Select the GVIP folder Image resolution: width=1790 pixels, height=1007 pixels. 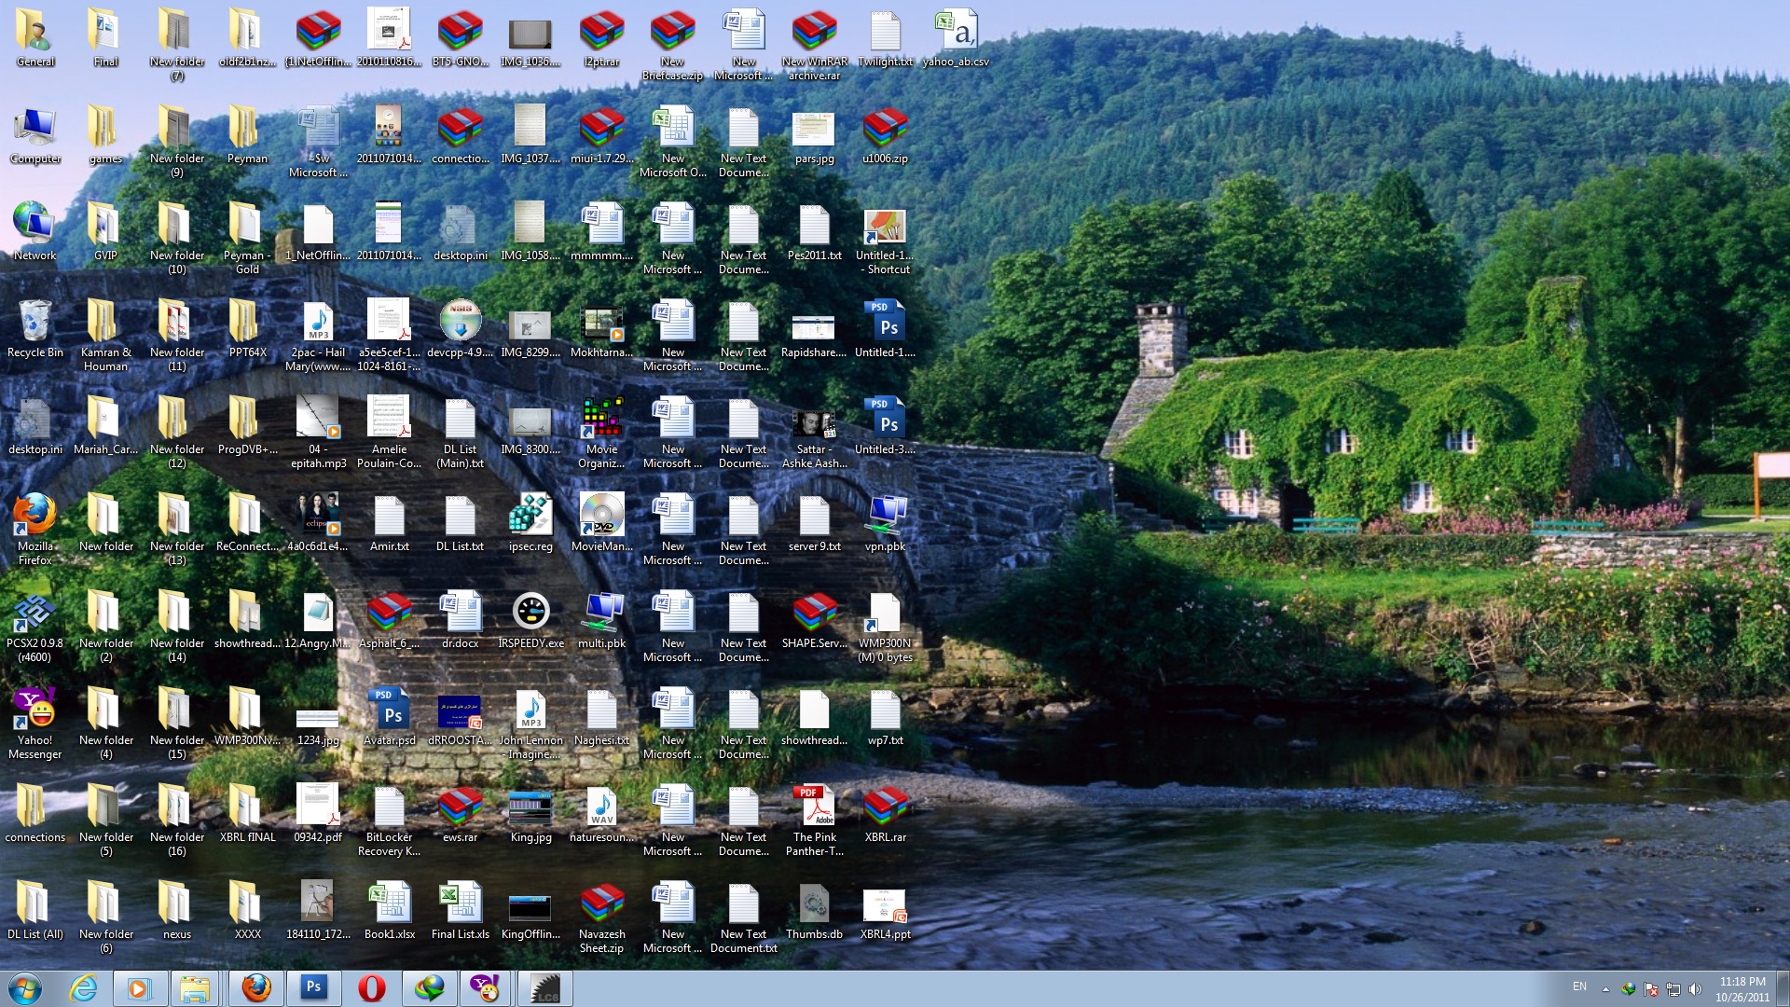(106, 232)
